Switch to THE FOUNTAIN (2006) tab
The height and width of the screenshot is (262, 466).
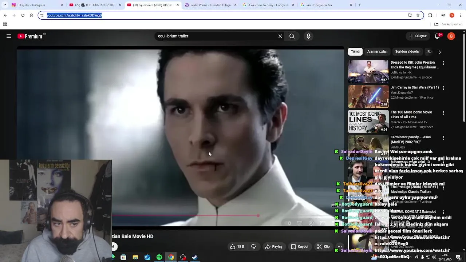(x=95, y=5)
